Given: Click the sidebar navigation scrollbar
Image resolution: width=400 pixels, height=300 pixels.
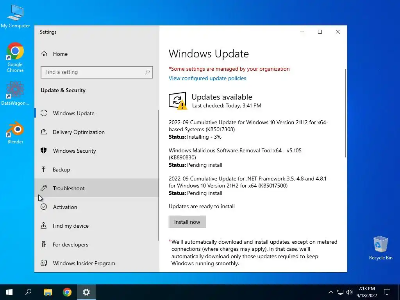Looking at the screenshot, I should [x=158, y=175].
